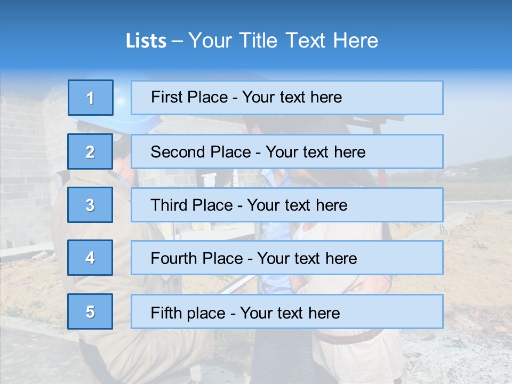Place cursor on the word "Third"
Image resolution: width=512 pixels, height=384 pixels.
click(x=169, y=205)
